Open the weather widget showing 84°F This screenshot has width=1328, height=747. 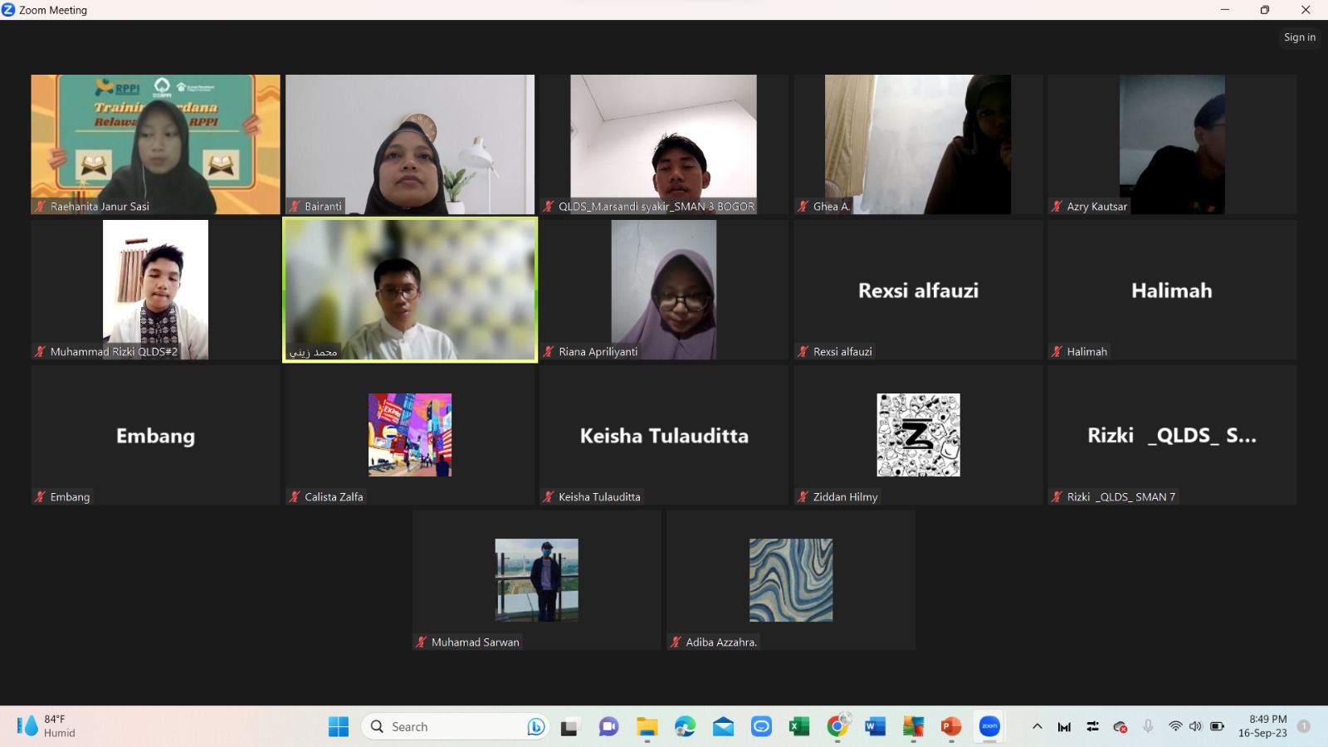[x=46, y=726]
